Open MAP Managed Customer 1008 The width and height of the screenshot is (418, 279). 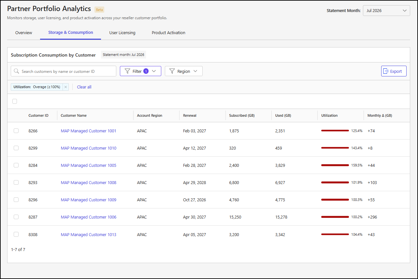click(x=89, y=182)
